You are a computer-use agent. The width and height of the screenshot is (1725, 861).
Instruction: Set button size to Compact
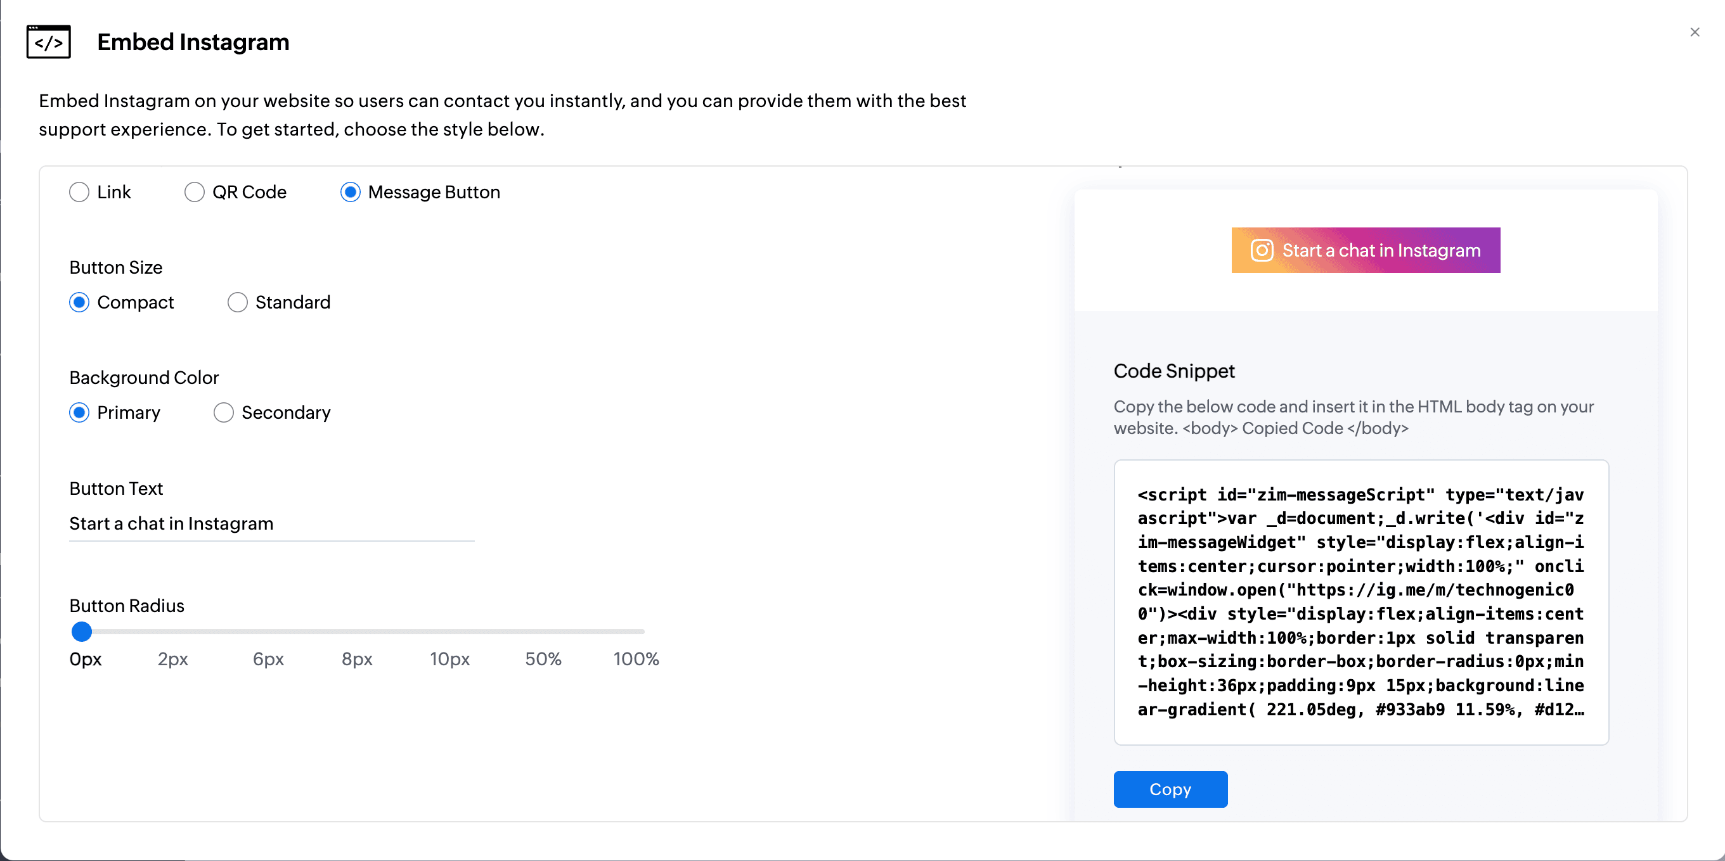79,302
